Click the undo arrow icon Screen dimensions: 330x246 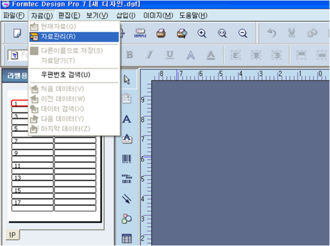tap(271, 33)
